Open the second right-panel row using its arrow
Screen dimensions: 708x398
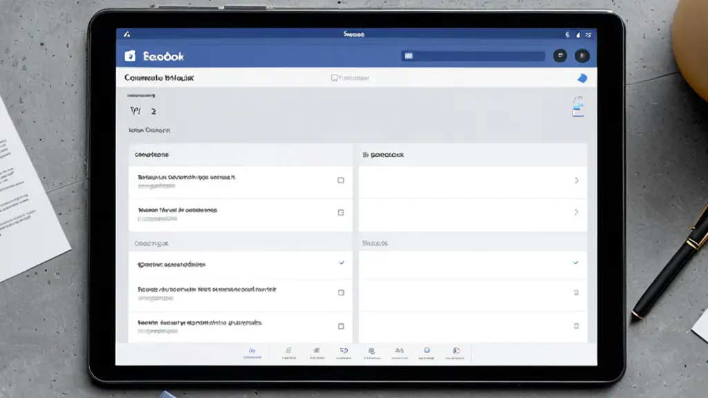point(576,212)
